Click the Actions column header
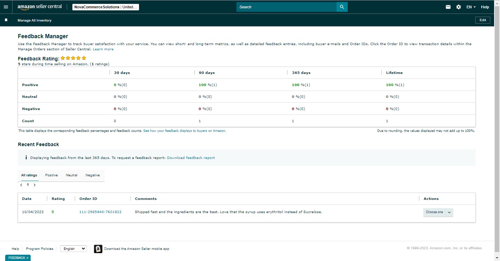Screen dimensions: 500x261 (x=431, y=199)
